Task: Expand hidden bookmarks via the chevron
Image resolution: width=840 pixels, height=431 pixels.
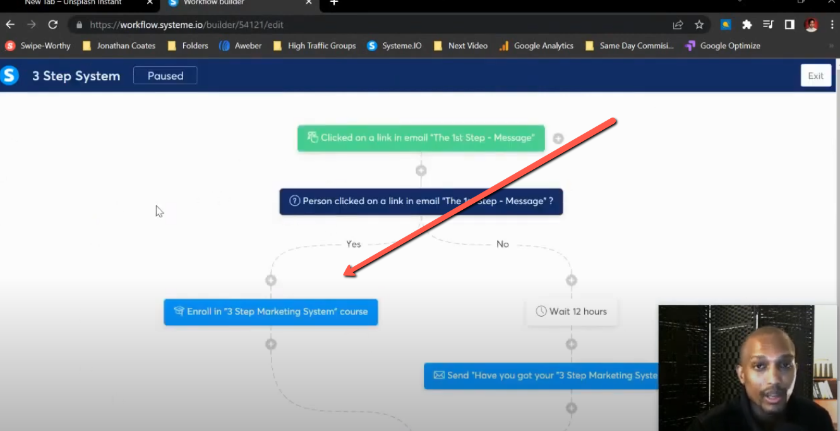Action: click(x=831, y=46)
